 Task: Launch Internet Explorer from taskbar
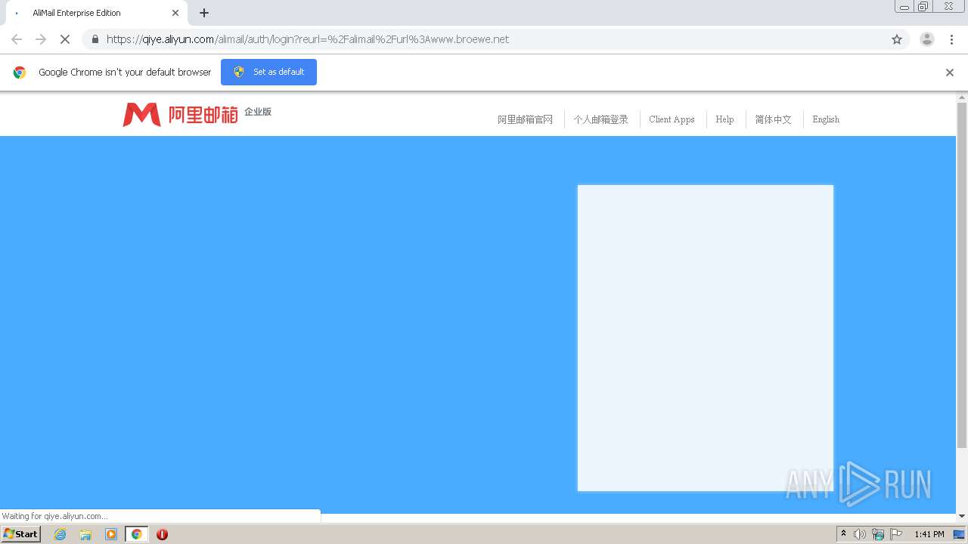[60, 534]
